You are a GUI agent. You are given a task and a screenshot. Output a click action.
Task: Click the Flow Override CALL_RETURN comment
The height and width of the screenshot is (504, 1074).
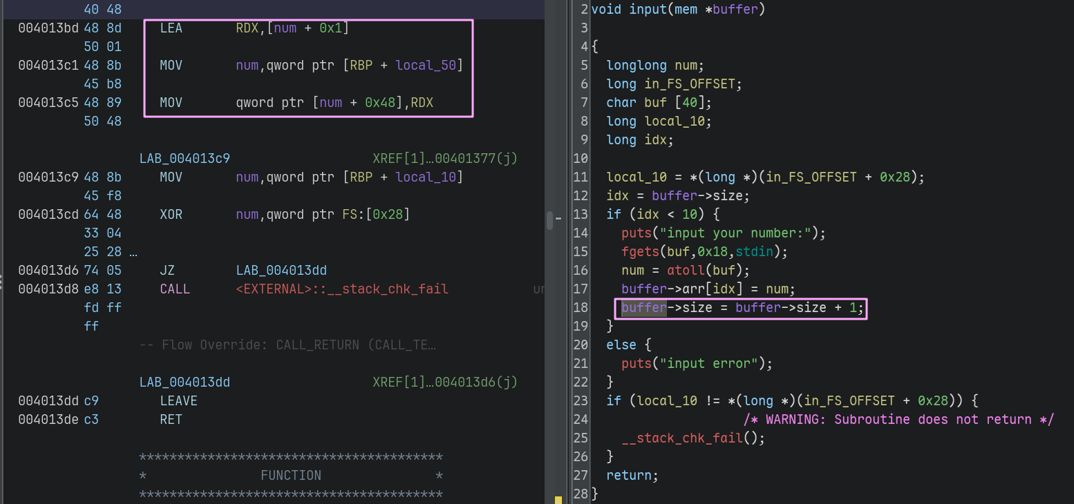coord(288,345)
